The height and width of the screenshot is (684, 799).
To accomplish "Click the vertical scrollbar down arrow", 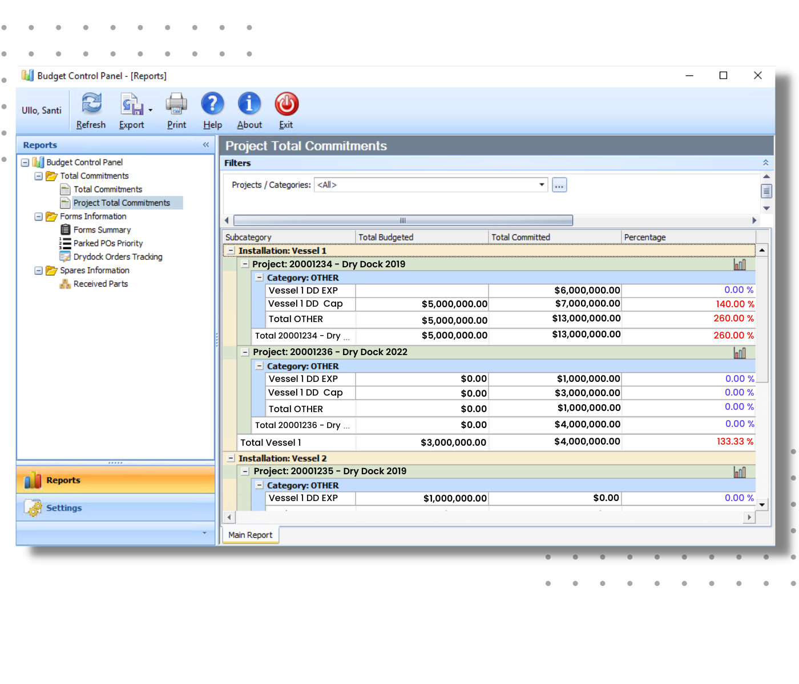I will 762,504.
